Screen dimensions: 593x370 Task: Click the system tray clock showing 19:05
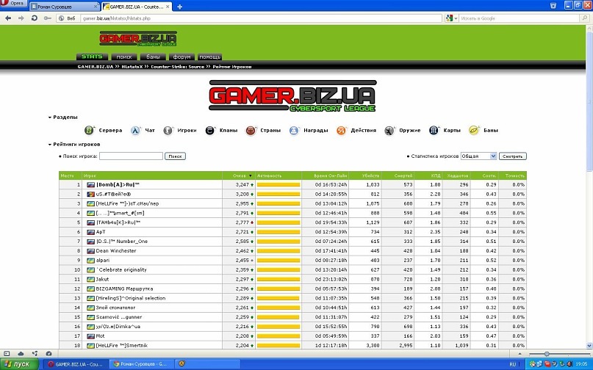point(581,364)
